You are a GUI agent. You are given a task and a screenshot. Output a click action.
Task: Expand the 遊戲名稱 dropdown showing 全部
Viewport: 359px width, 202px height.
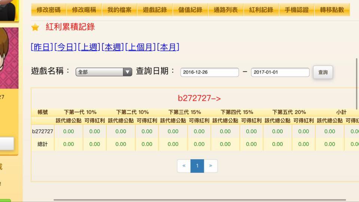pos(104,72)
